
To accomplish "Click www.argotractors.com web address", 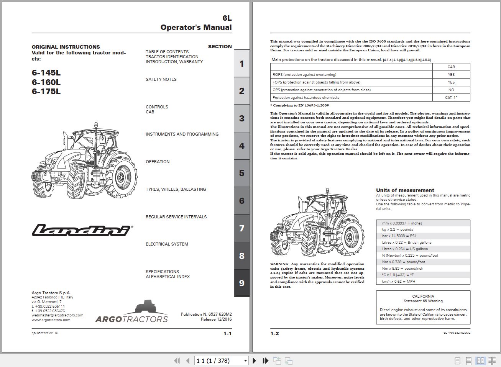I will (51, 320).
